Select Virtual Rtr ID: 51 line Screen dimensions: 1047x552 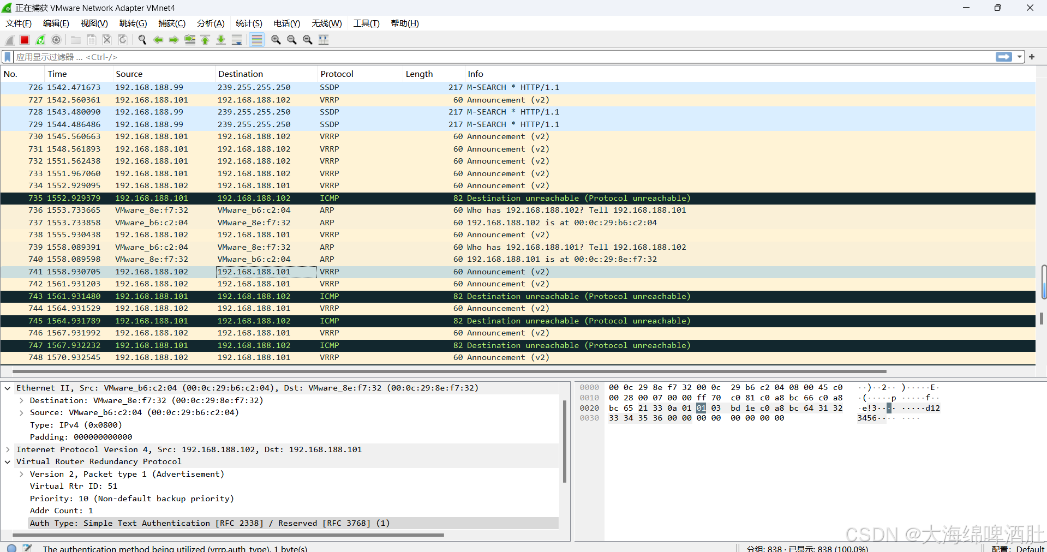tap(74, 486)
